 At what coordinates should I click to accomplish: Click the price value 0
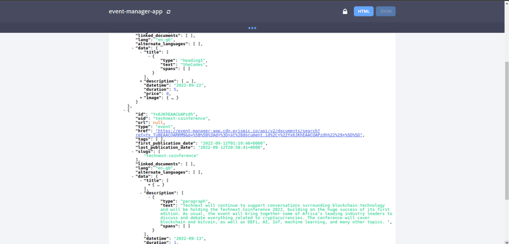[x=168, y=94]
